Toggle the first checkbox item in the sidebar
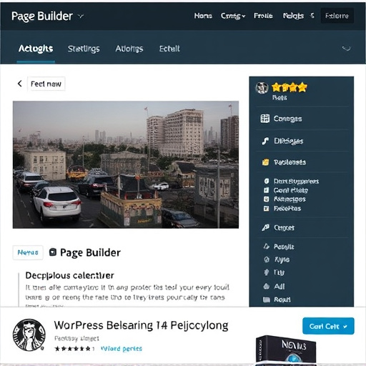 [x=267, y=181]
